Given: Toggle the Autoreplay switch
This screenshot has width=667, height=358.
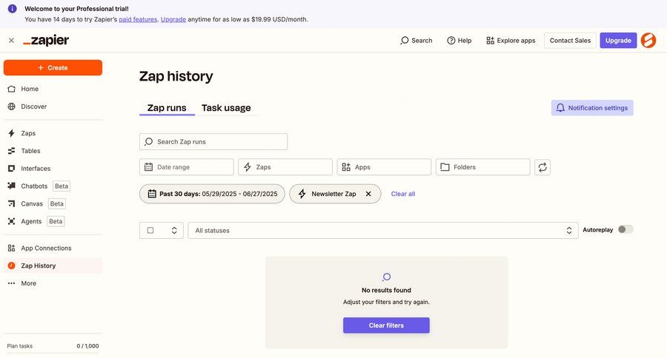Looking at the screenshot, I should pyautogui.click(x=625, y=229).
